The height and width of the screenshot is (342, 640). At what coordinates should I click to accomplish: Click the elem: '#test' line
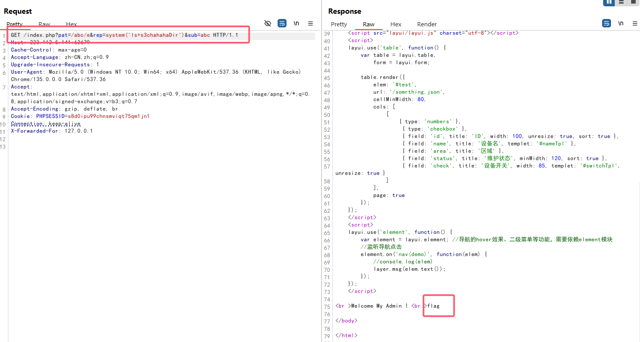[x=395, y=85]
